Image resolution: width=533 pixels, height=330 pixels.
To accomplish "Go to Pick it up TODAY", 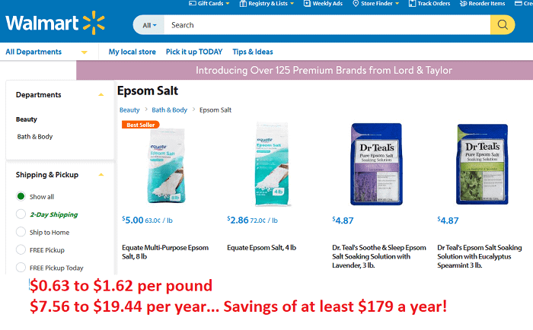I will click(x=194, y=52).
